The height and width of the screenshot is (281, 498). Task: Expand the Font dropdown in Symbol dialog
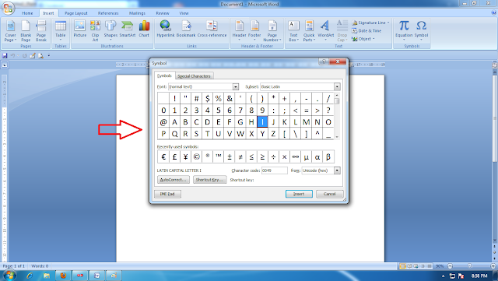tap(235, 86)
